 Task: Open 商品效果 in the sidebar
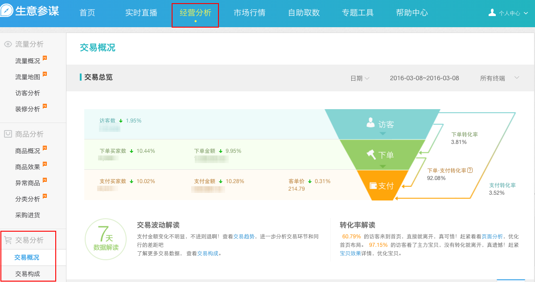(x=28, y=167)
